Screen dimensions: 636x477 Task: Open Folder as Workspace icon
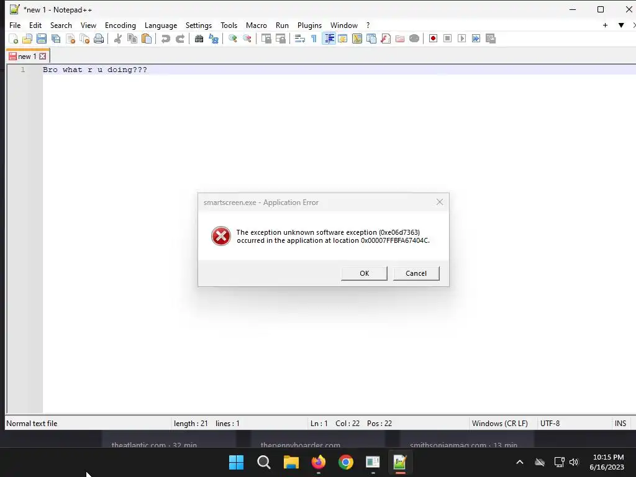pos(400,39)
